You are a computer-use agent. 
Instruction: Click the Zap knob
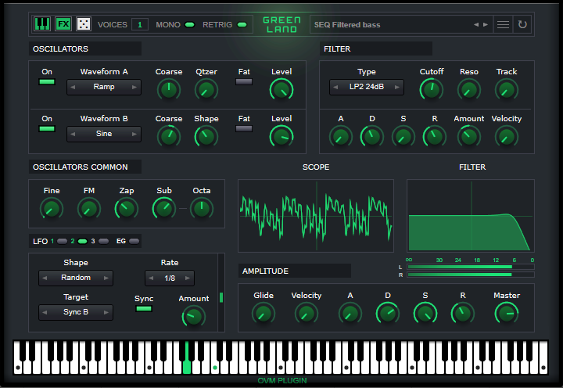point(127,209)
